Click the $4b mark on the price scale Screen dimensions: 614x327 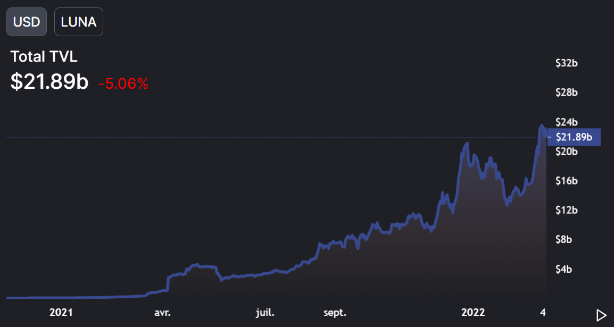click(565, 269)
